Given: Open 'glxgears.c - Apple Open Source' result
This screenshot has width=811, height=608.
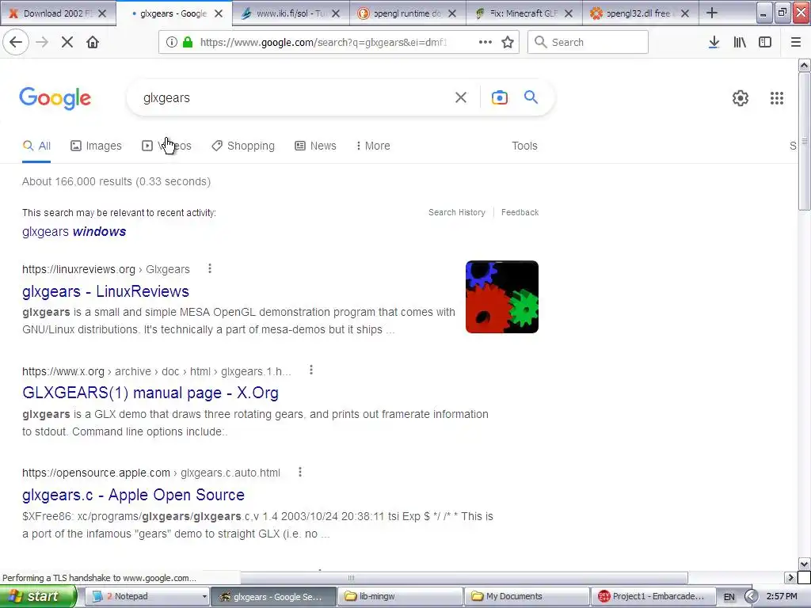Looking at the screenshot, I should pyautogui.click(x=133, y=495).
